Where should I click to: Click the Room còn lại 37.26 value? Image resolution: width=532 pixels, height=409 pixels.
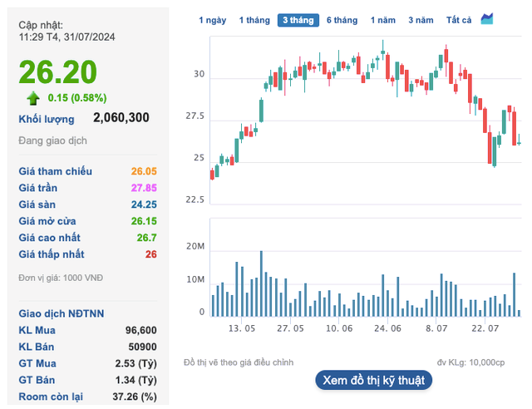137,397
